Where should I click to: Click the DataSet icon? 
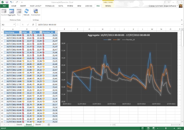pos(4,12)
